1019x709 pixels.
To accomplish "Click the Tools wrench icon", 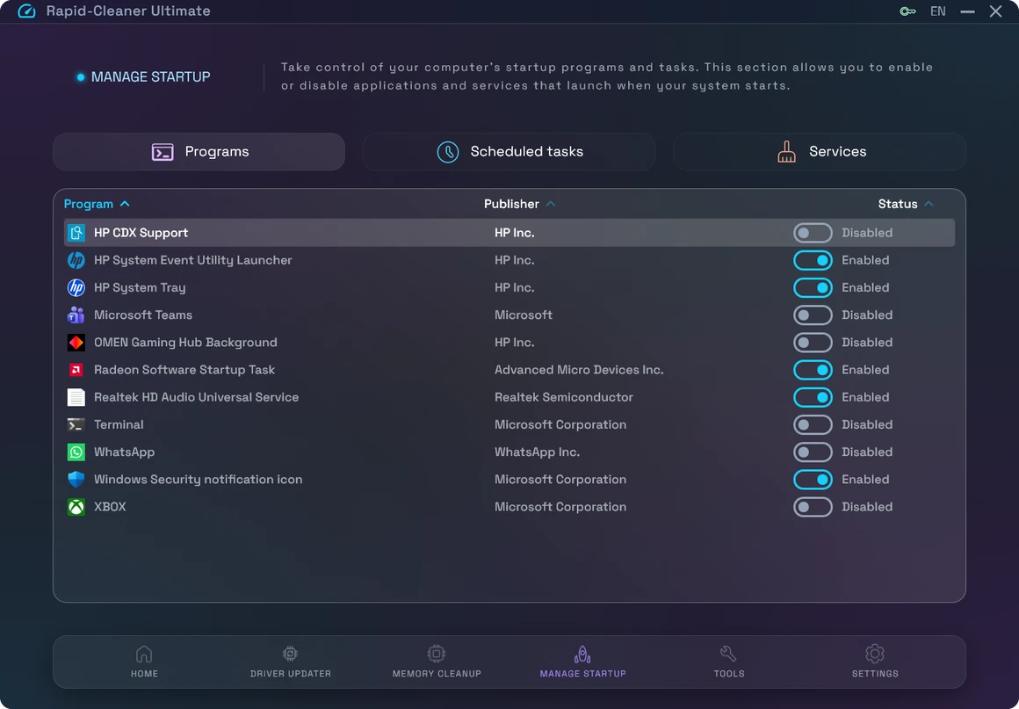I will [728, 654].
